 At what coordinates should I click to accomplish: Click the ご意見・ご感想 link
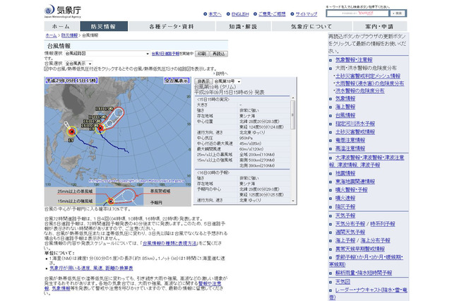(272, 14)
